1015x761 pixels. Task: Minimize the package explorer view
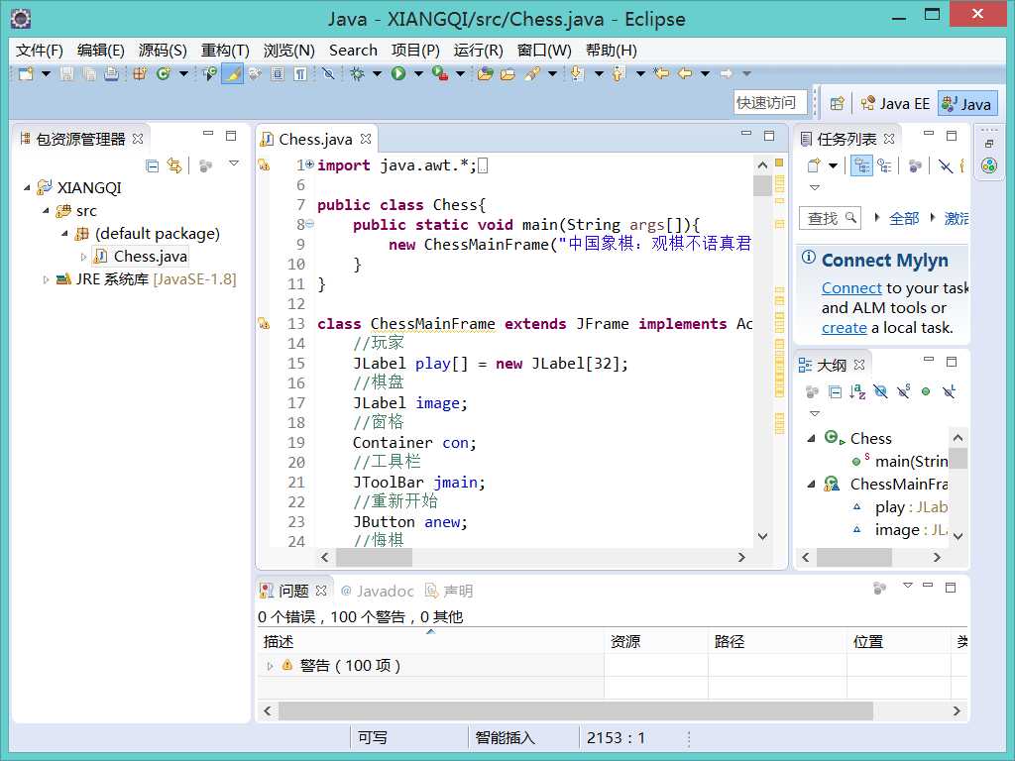point(208,134)
